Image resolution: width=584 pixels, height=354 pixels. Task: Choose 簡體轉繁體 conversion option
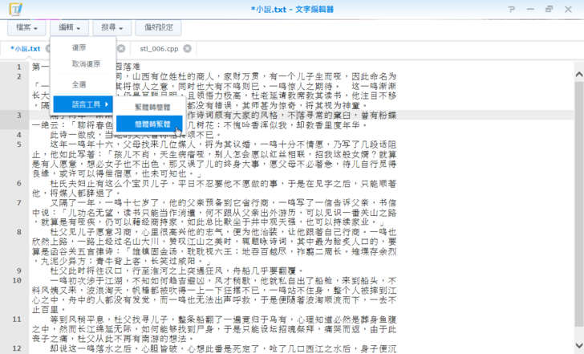(152, 124)
